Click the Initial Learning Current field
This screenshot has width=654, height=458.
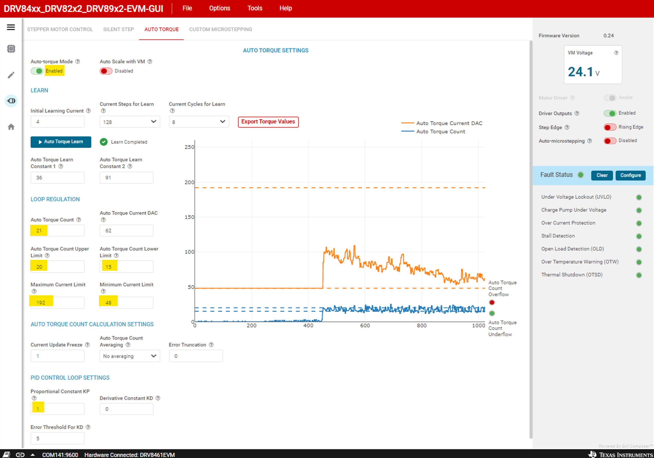57,122
